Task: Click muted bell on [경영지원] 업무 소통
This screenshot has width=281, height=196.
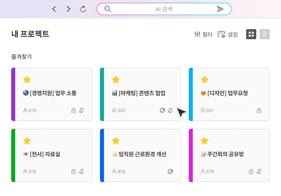Action: 81,110
